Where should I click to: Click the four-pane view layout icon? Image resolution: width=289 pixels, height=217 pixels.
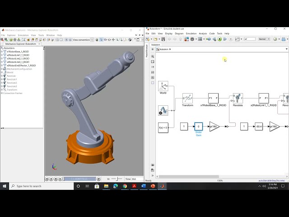(x=57, y=40)
